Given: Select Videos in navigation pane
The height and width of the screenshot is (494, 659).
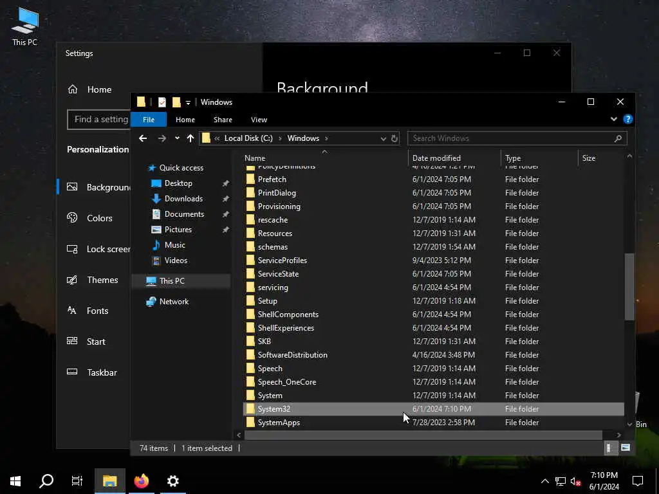Looking at the screenshot, I should point(176,261).
